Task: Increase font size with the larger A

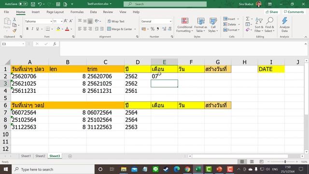Action: [x=66, y=21]
